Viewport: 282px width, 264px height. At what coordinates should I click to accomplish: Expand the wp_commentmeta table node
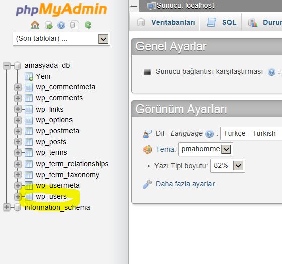(x=18, y=87)
